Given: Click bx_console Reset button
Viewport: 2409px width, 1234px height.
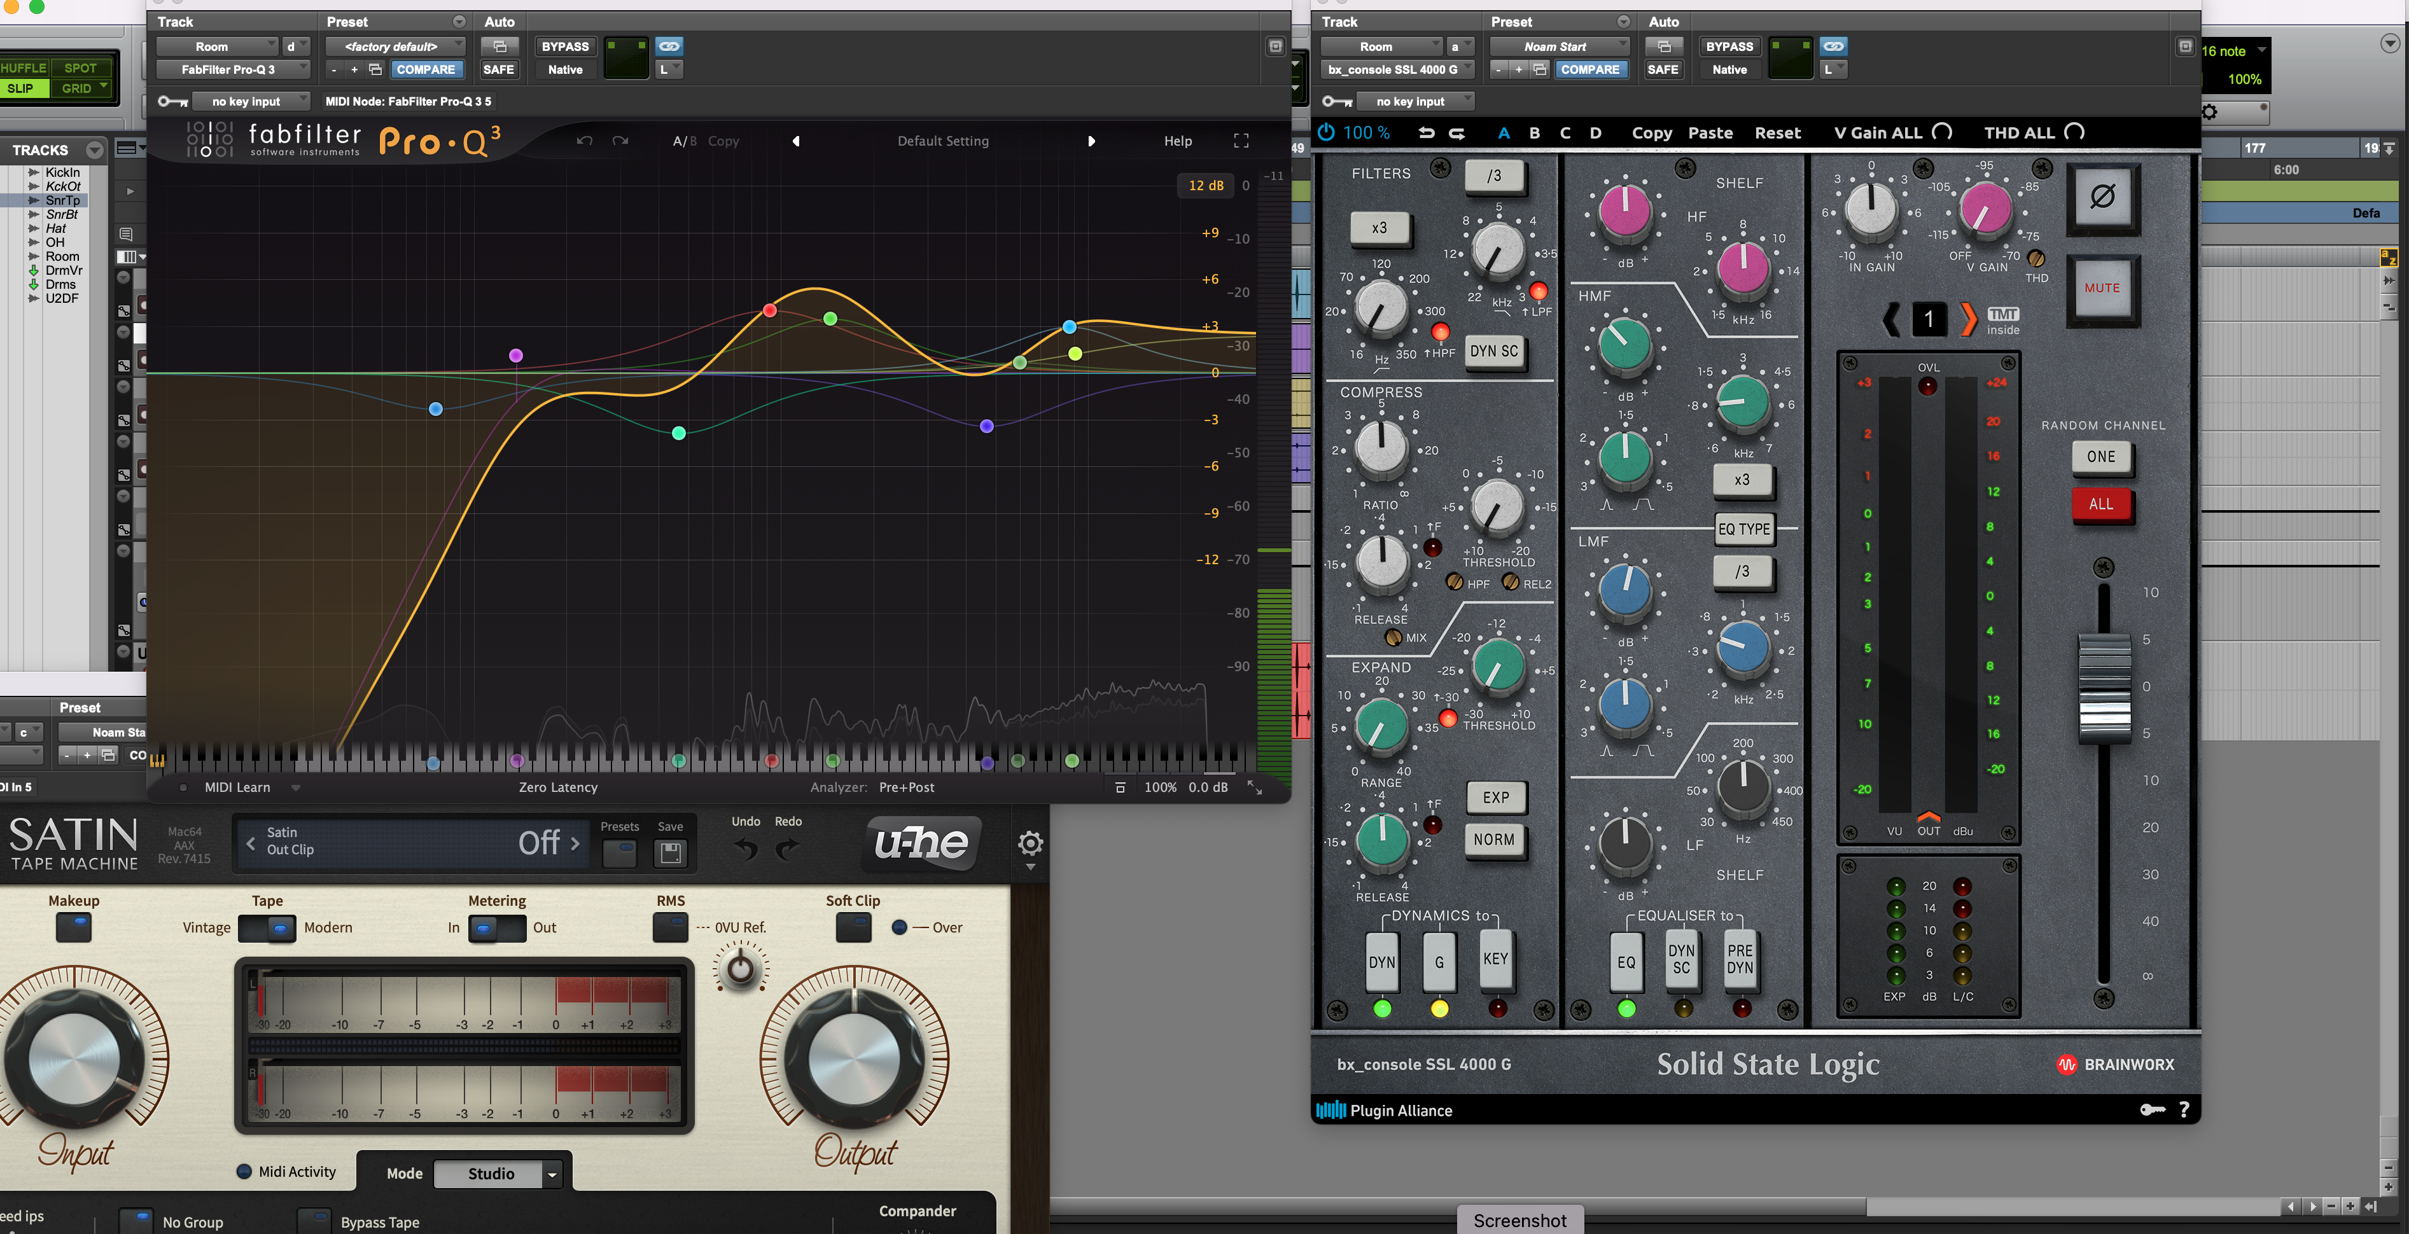Looking at the screenshot, I should [x=1777, y=133].
